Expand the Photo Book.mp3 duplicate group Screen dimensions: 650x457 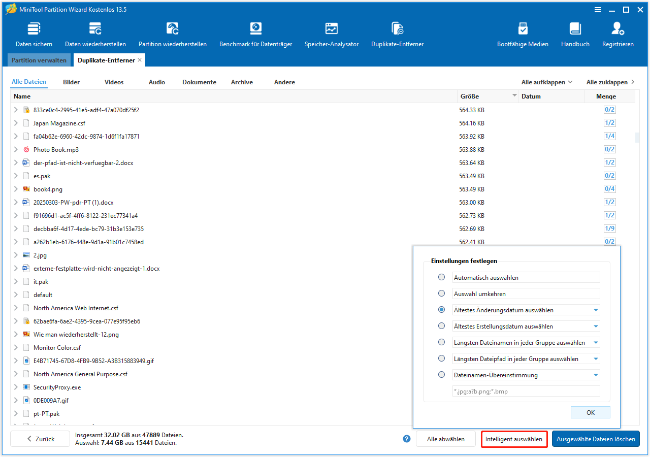click(15, 149)
